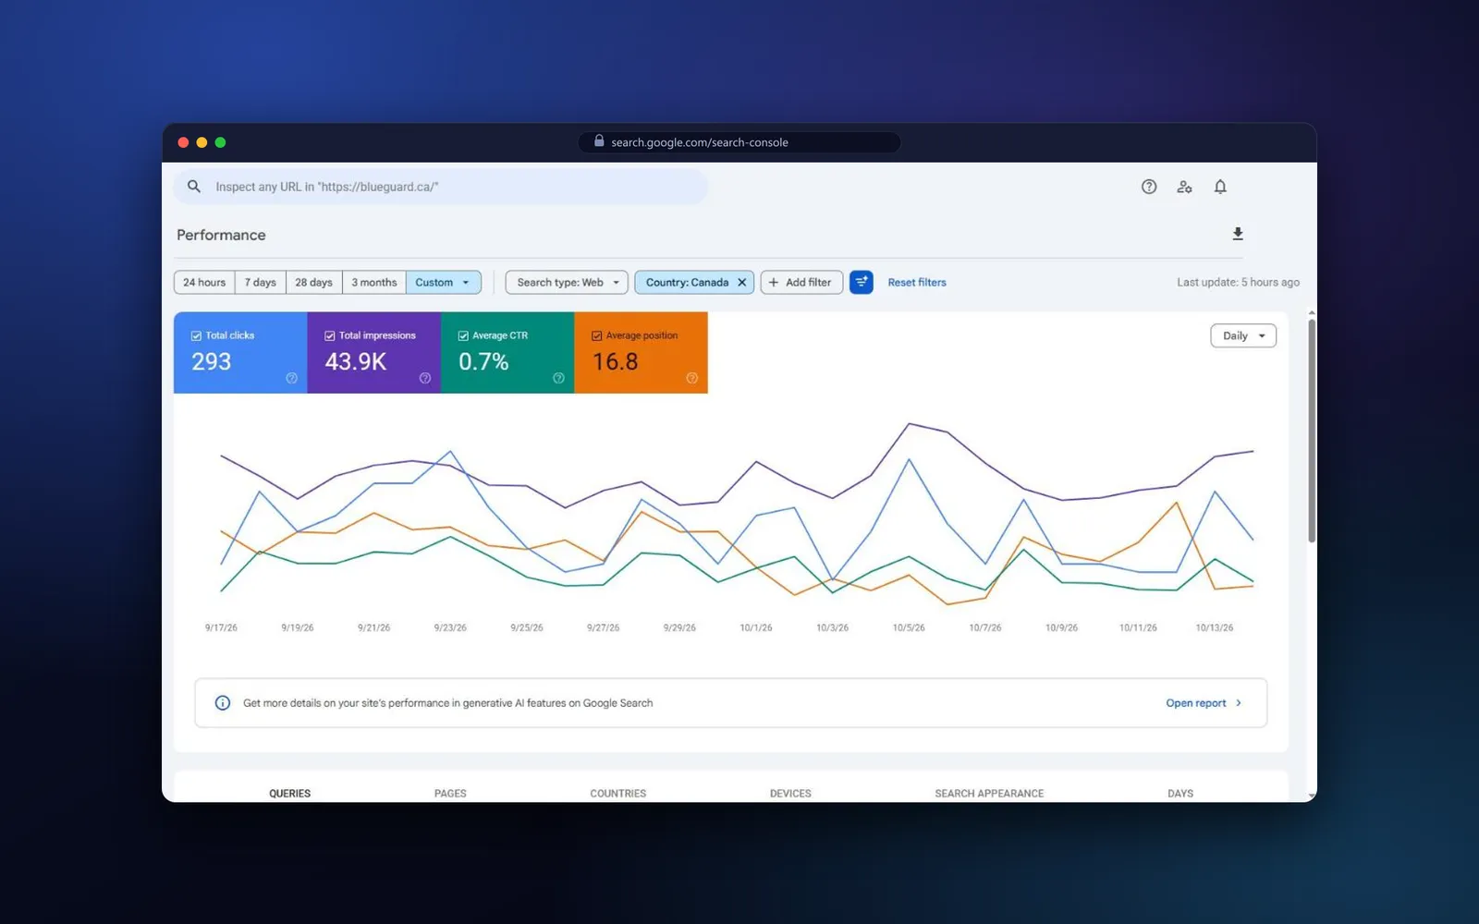Click the 43.9K impressions value
The height and width of the screenshot is (924, 1479).
point(356,361)
